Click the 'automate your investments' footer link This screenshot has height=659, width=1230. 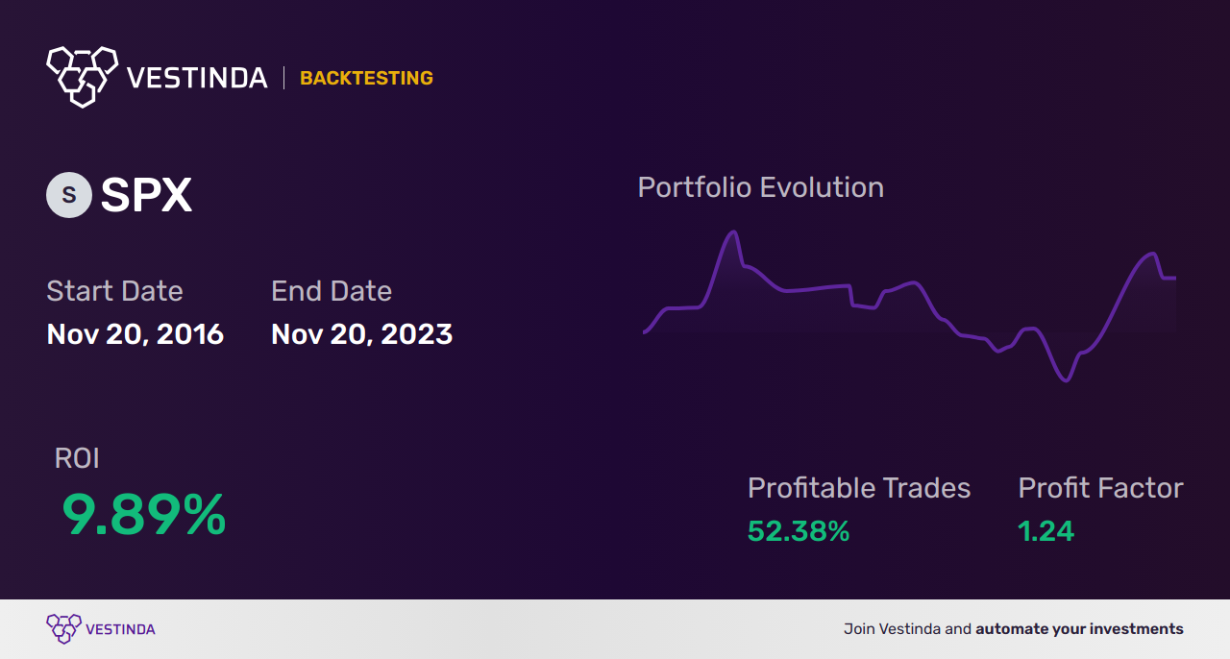(x=1079, y=629)
